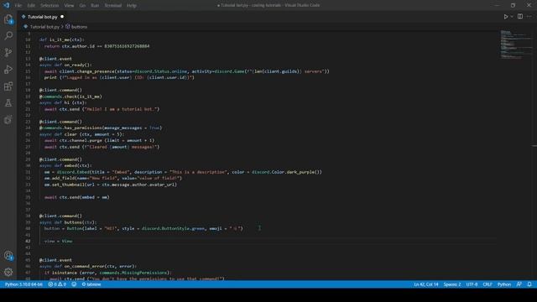Open the editor More Actions ellipsis
The width and height of the screenshot is (537, 302).
(529, 17)
